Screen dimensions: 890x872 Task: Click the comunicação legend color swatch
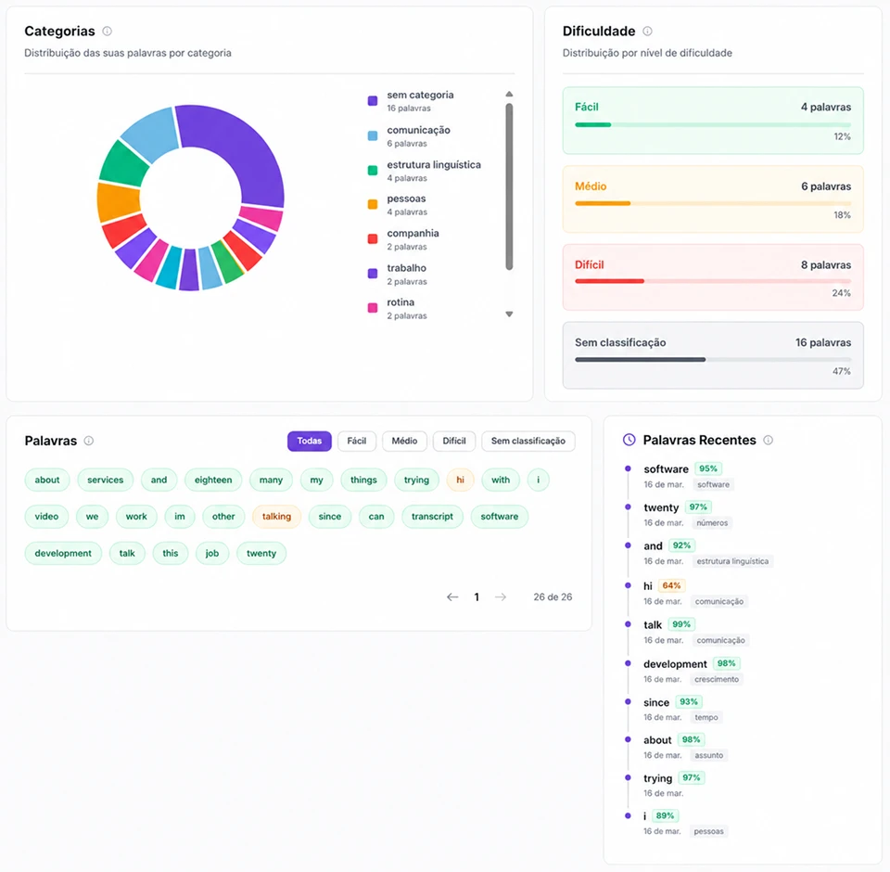pos(373,135)
